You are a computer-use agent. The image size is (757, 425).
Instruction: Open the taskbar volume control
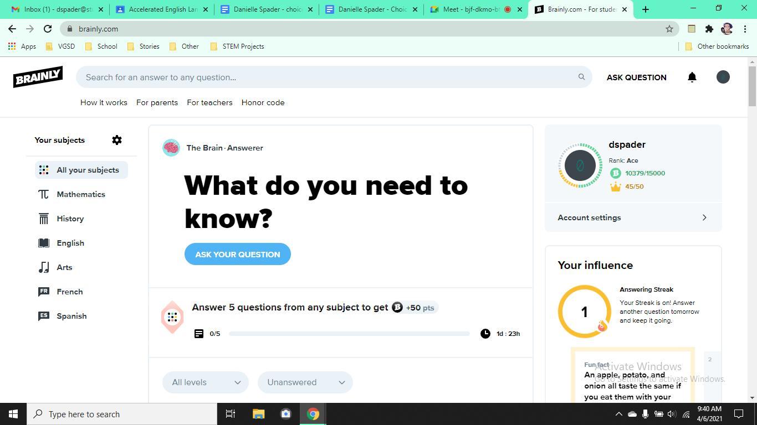(x=672, y=414)
